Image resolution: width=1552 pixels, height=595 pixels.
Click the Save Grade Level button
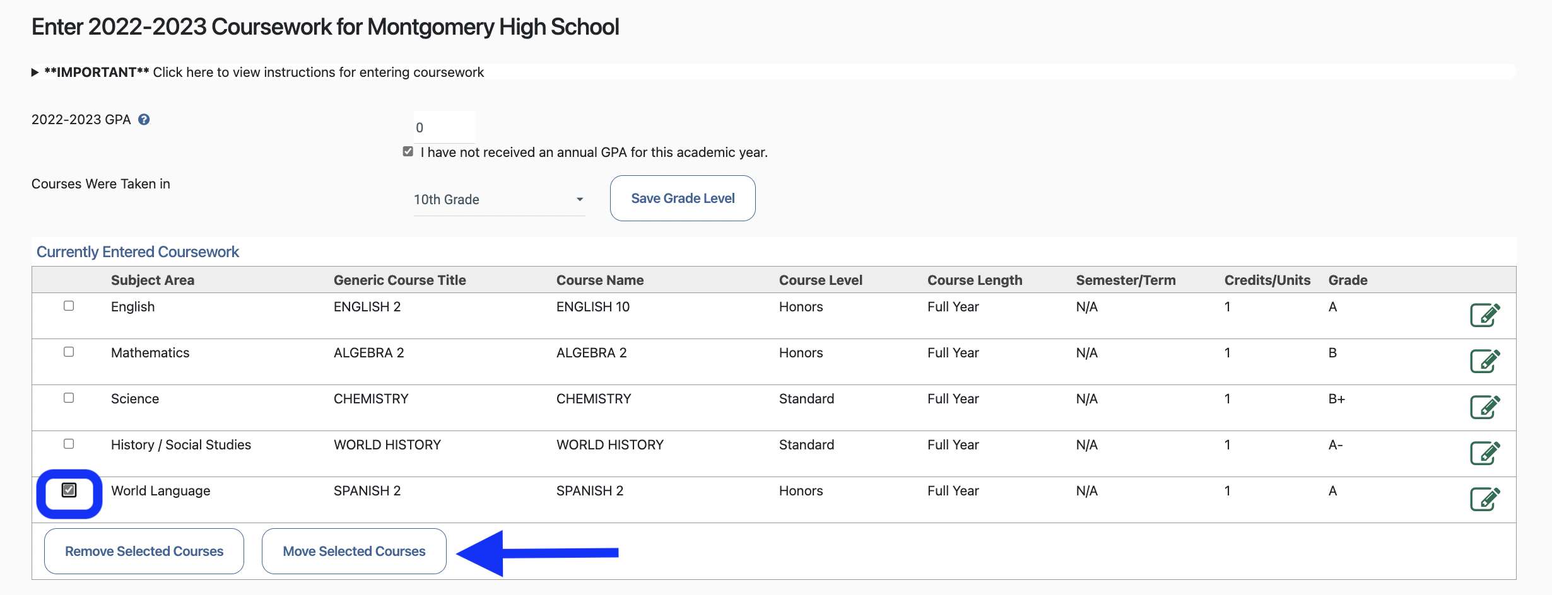(682, 199)
